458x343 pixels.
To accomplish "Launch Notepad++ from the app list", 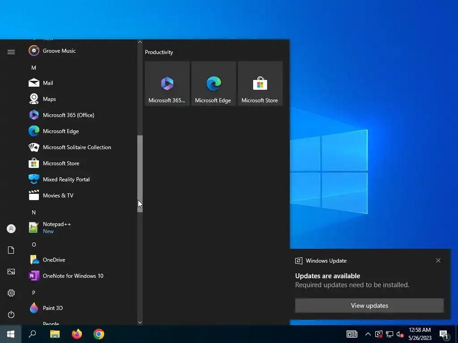I will pos(81,227).
